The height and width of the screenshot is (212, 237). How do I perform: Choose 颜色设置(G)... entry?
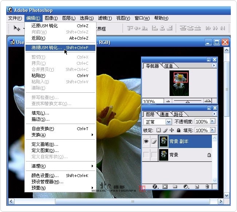(60, 176)
